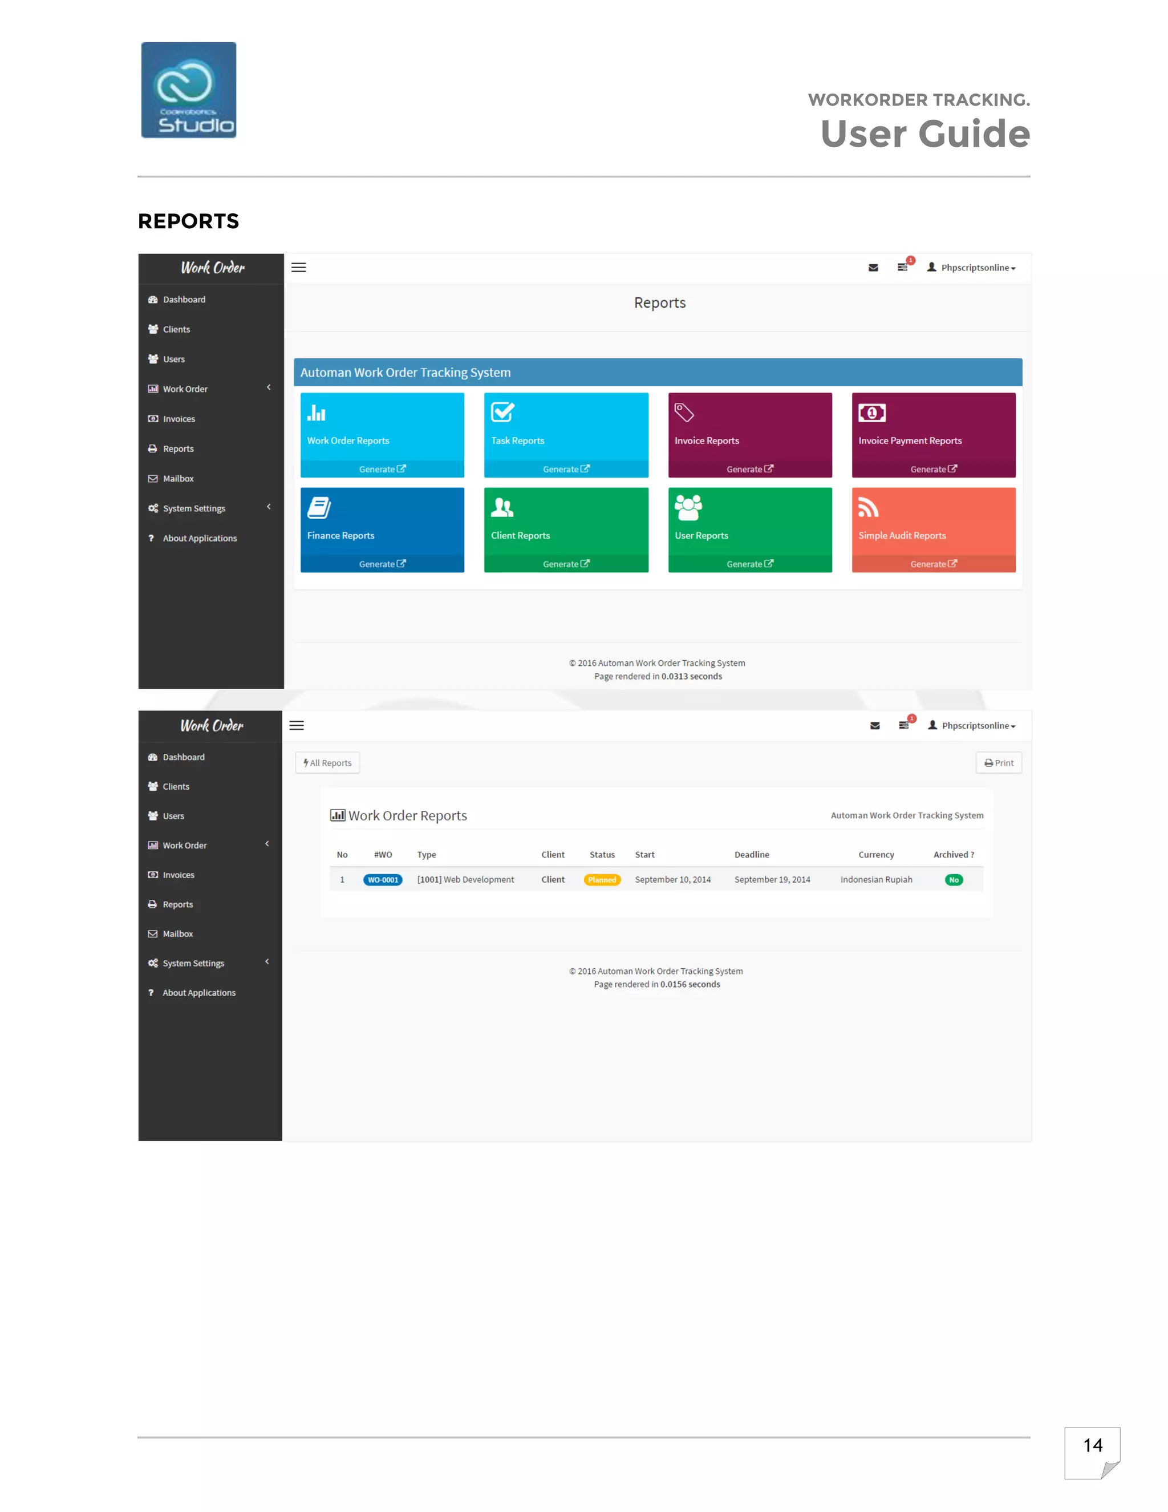The width and height of the screenshot is (1168, 1512).
Task: Click the RSS feed icon on the Simple Audit Reports tile
Action: click(867, 507)
